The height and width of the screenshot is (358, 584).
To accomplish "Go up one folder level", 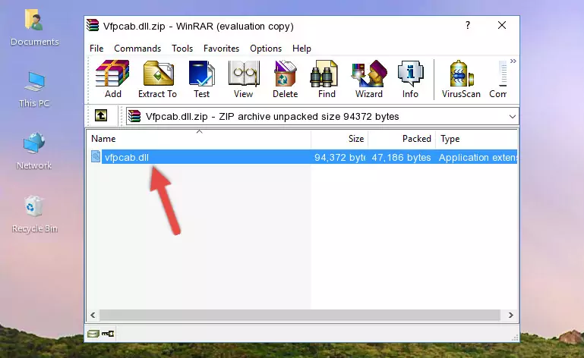I will tap(101, 115).
